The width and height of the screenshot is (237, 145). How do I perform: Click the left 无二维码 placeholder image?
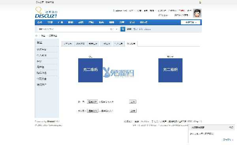click(90, 70)
